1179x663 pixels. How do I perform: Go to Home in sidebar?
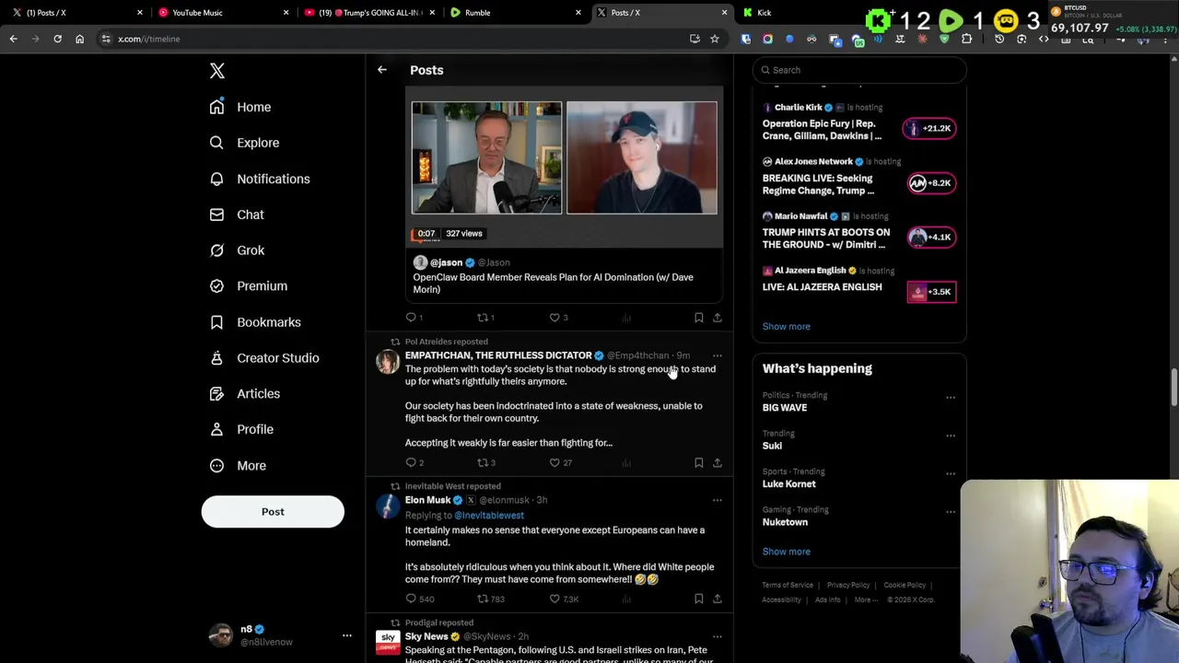tap(240, 107)
